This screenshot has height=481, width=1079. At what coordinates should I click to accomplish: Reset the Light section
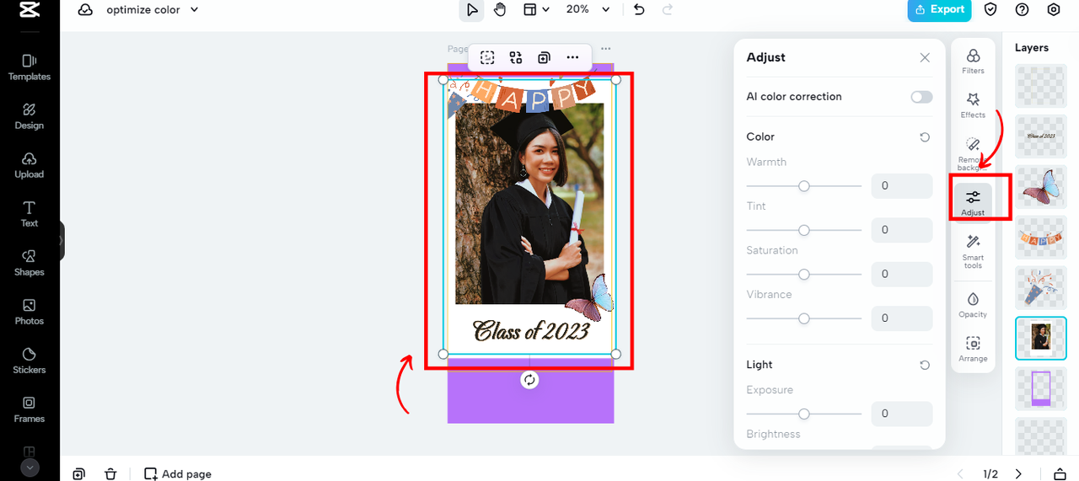pos(925,365)
